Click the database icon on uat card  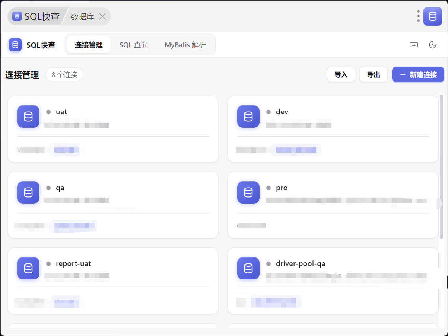[x=28, y=116]
